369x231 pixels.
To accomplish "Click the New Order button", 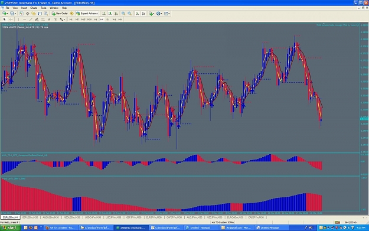I will tap(60, 14).
